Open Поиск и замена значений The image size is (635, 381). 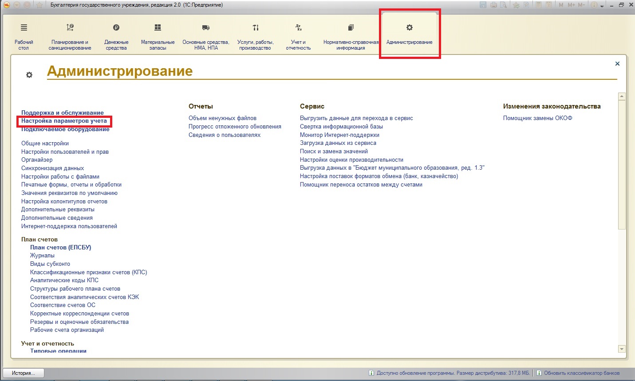click(334, 151)
